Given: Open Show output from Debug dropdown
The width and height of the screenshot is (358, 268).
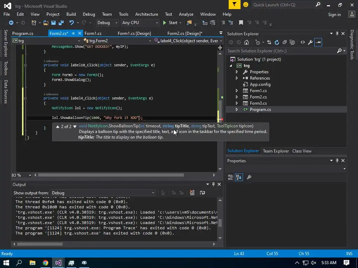Looking at the screenshot, I should tap(103, 193).
